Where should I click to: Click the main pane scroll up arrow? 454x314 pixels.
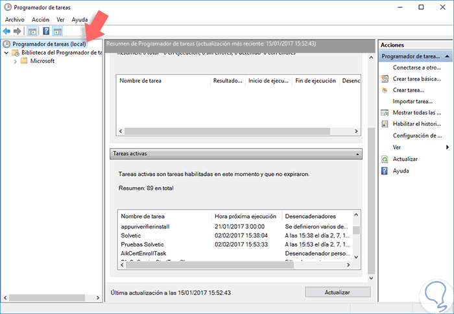(x=371, y=58)
